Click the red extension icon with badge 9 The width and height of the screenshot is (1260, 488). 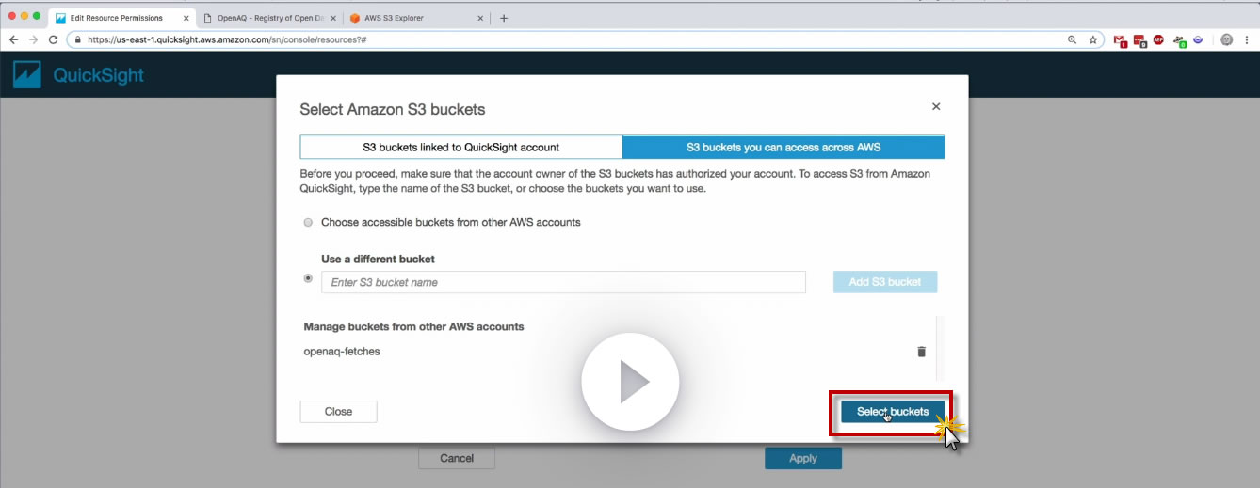pyautogui.click(x=1139, y=40)
